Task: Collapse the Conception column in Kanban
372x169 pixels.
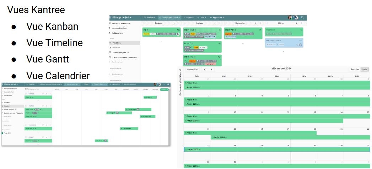Action: (x=226, y=23)
